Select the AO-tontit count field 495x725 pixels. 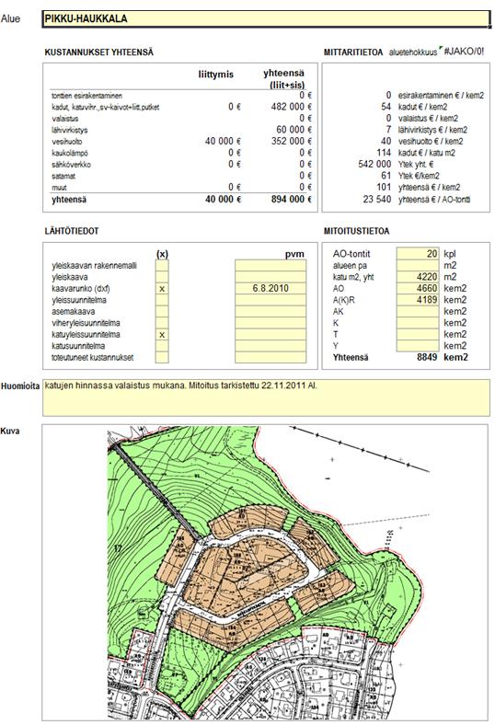418,254
